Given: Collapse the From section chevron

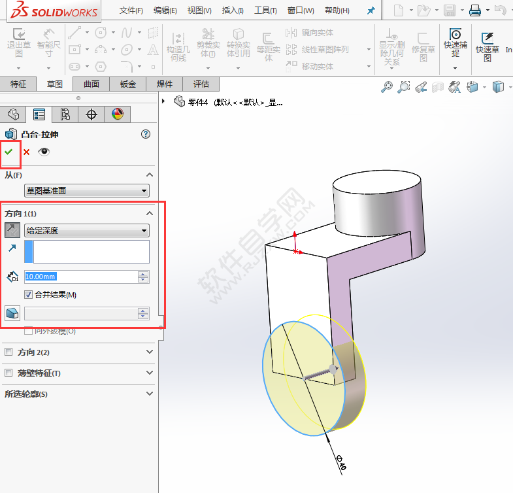Looking at the screenshot, I should [x=150, y=175].
